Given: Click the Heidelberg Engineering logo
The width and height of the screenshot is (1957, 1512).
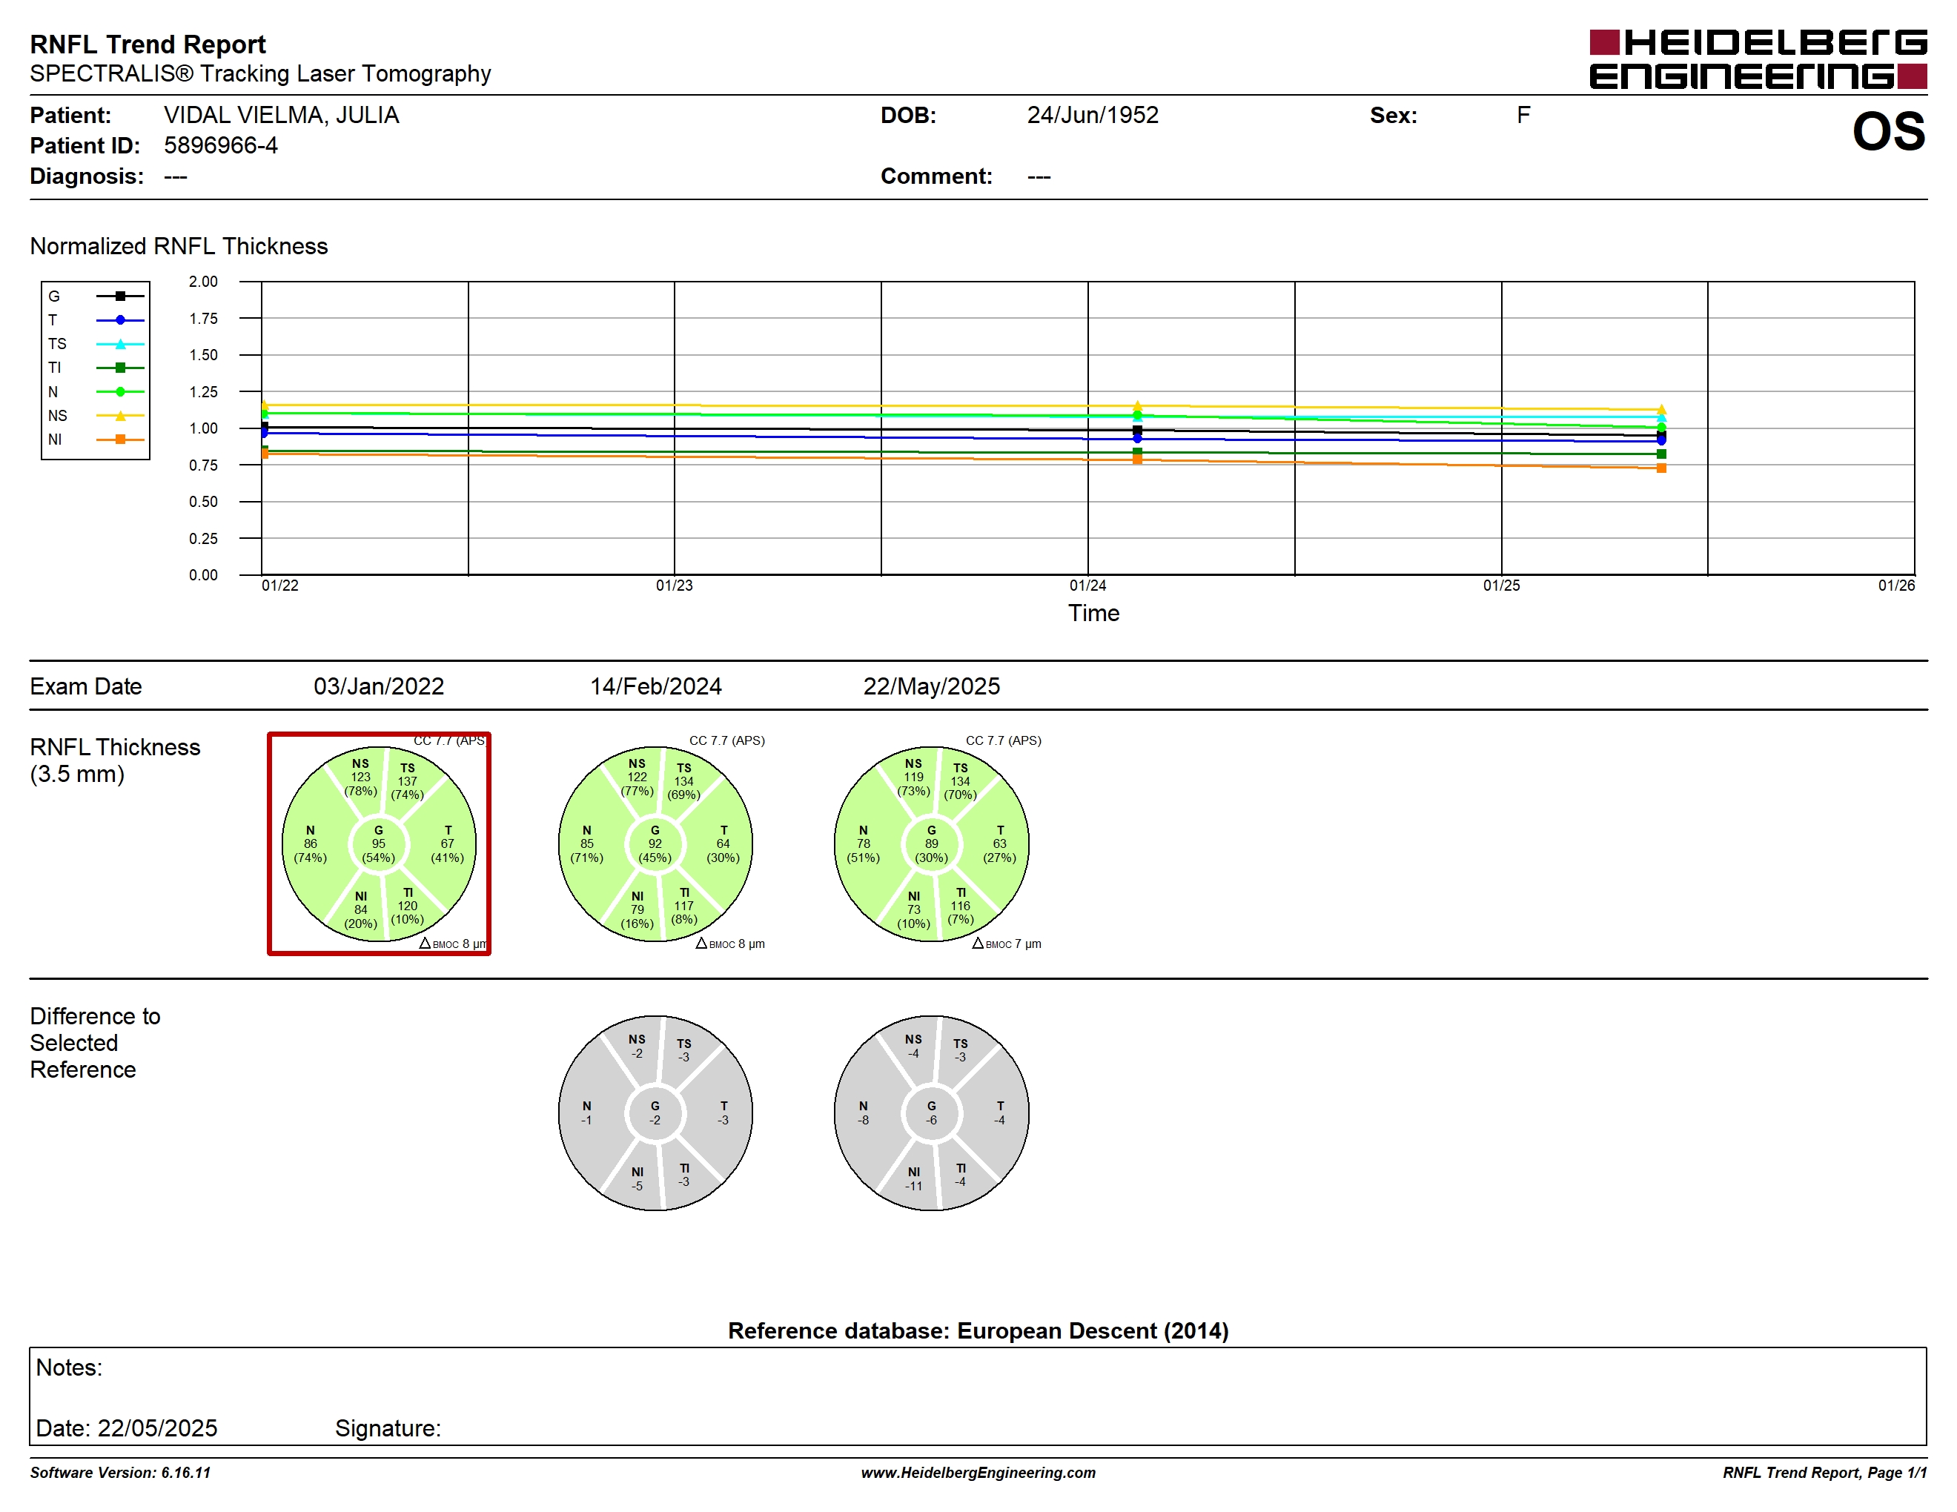Looking at the screenshot, I should point(1757,60).
